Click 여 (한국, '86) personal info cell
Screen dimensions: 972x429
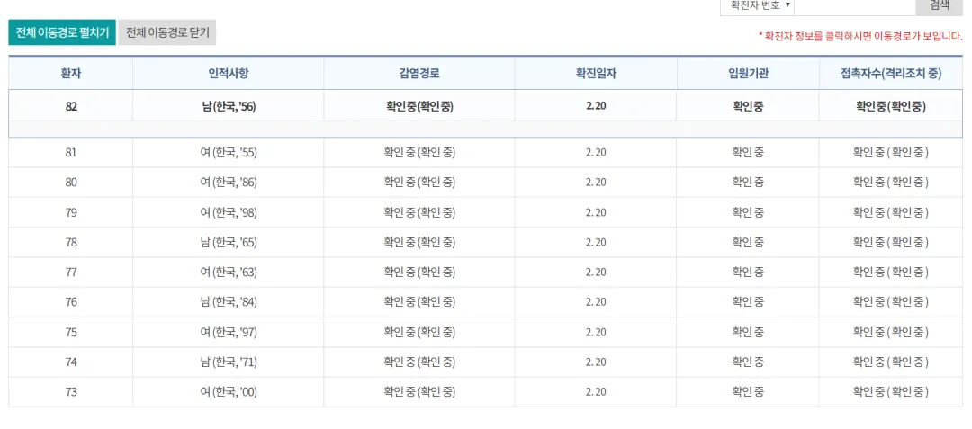tap(228, 182)
